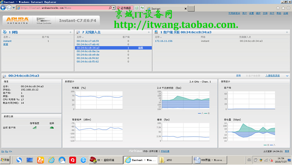292x165 pixels.
Task: Click the IE Home icon
Action: point(278,8)
